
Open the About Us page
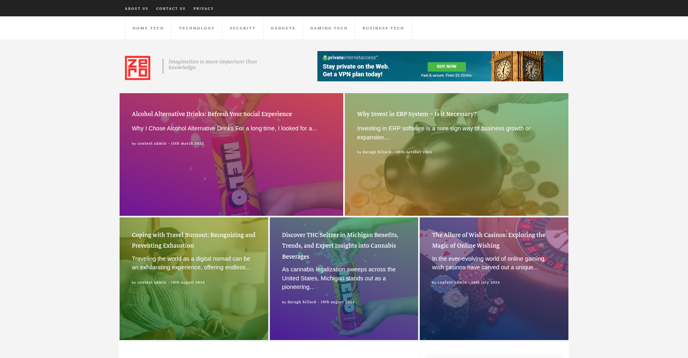136,9
